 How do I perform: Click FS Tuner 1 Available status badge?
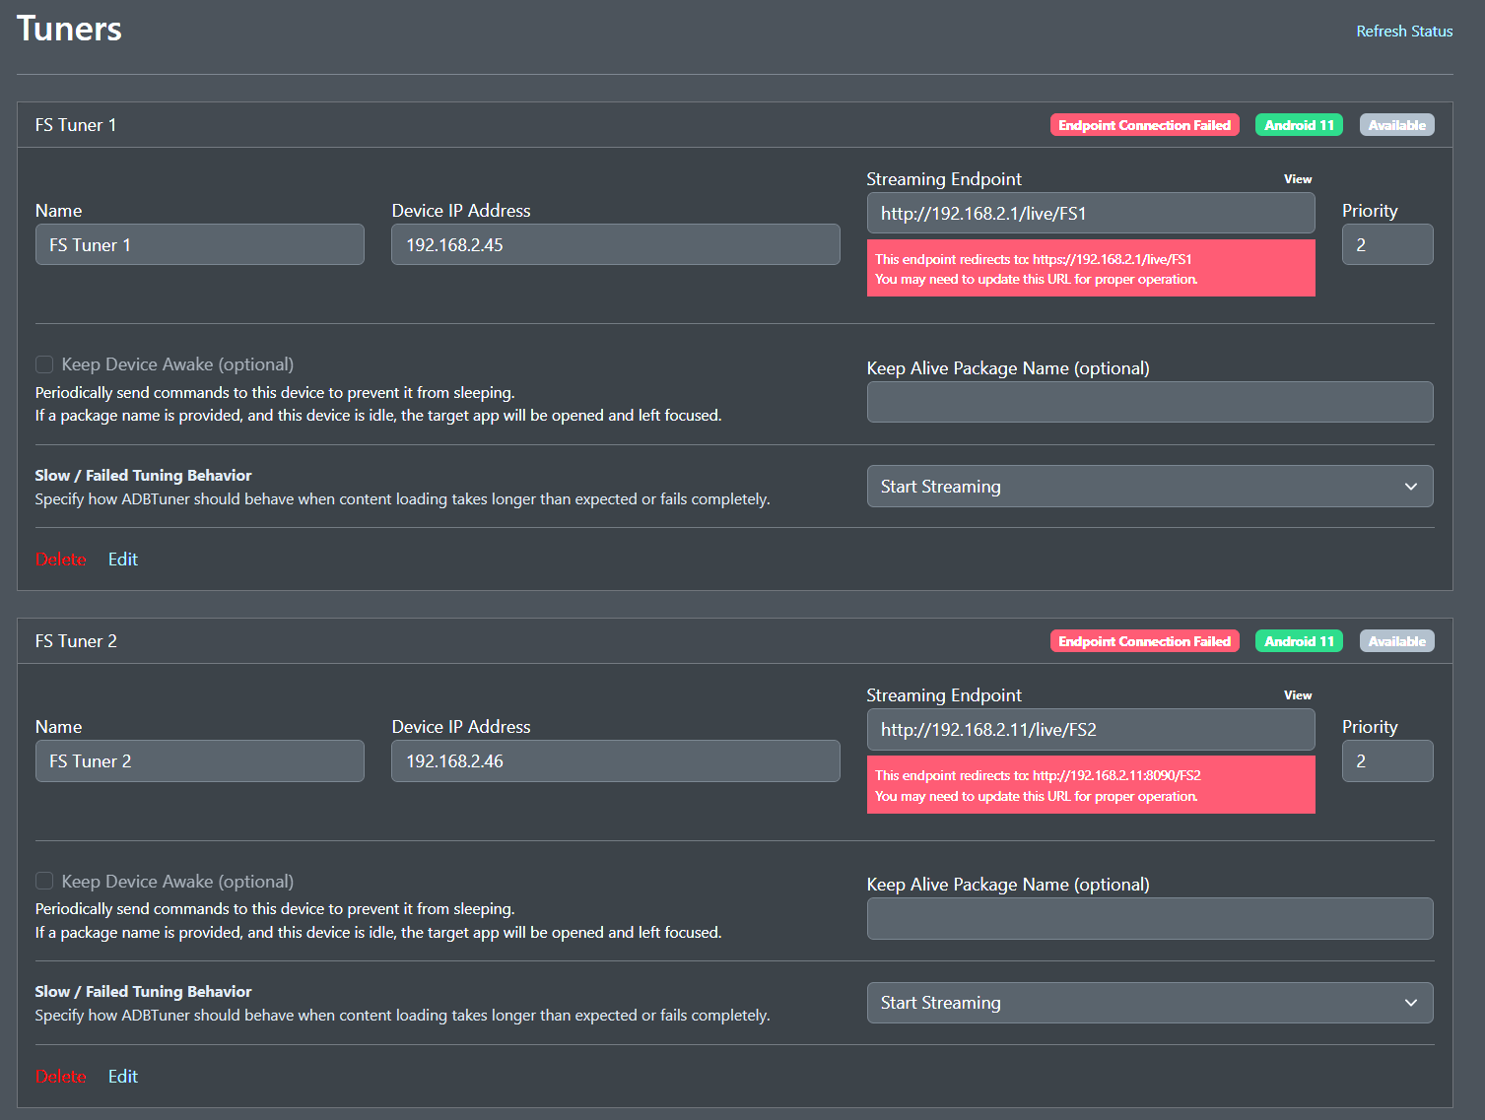click(x=1396, y=125)
